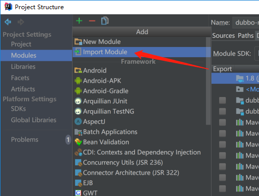Click the Add popup vertical scrollbar
Screen dimensions: 259x196
point(208,81)
